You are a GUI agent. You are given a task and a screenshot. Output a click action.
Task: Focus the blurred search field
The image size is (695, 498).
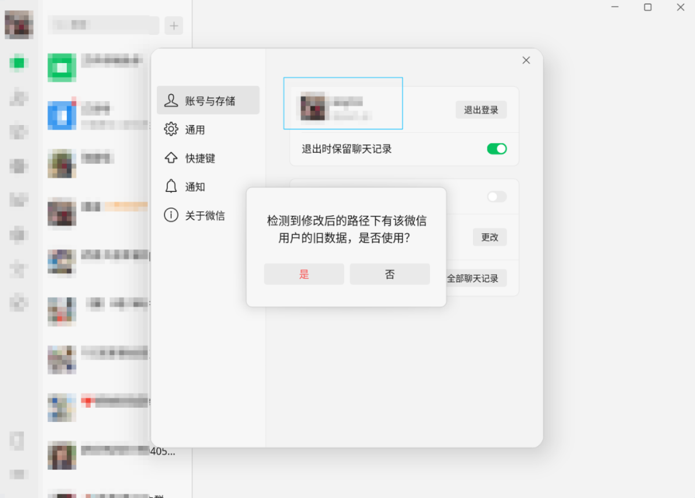pos(103,25)
